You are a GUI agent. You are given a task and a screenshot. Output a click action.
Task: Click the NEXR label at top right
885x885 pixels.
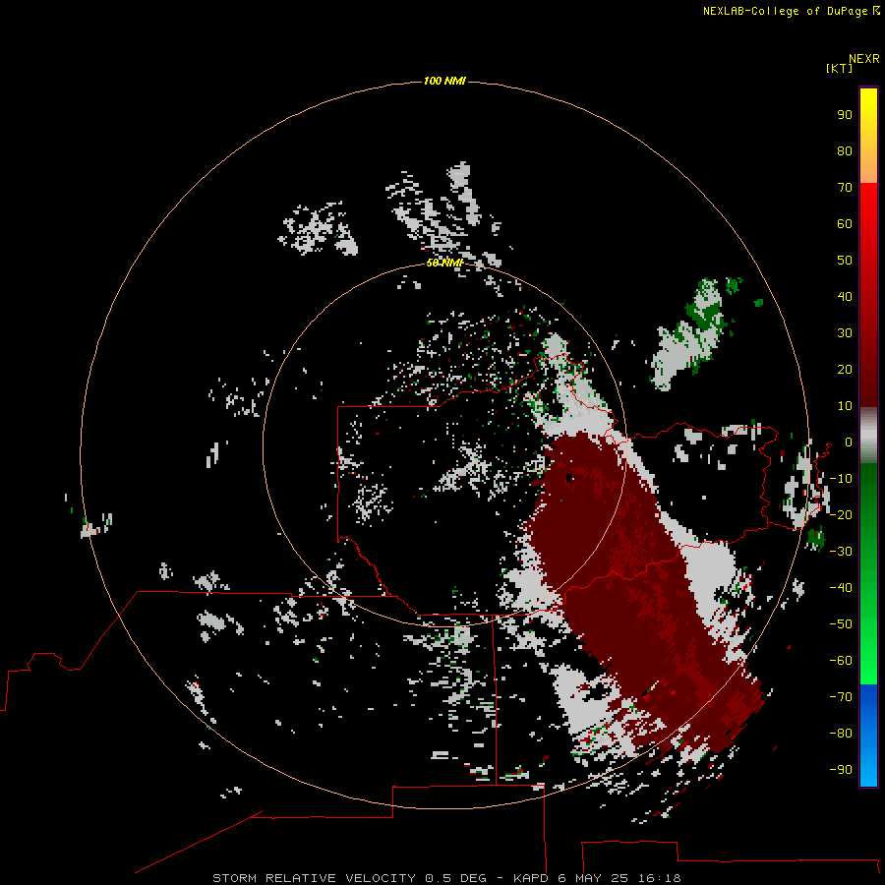click(x=864, y=59)
